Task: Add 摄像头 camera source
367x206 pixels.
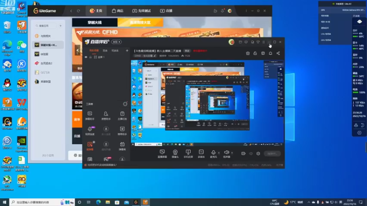Action: click(x=175, y=154)
